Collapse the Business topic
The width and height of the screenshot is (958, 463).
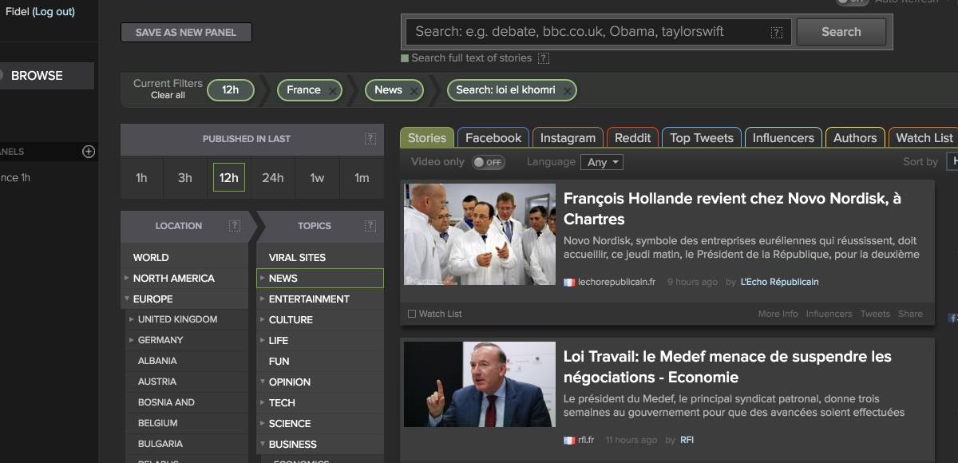(x=263, y=444)
